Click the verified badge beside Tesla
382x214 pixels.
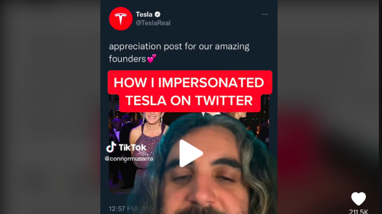pyautogui.click(x=158, y=14)
